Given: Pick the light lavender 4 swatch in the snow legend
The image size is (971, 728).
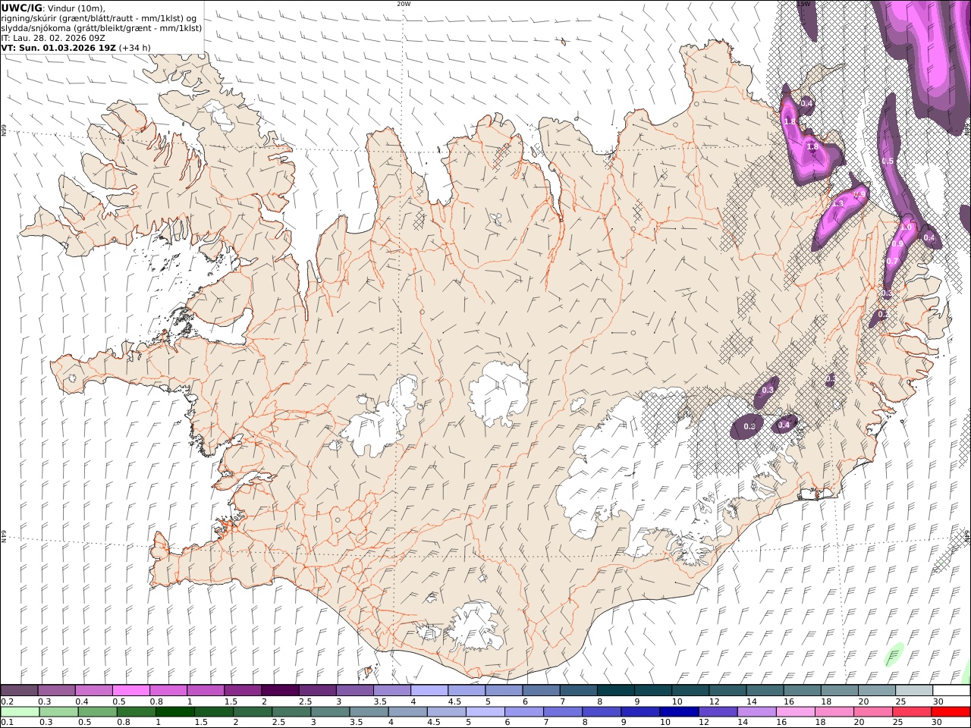Looking at the screenshot, I should [429, 691].
